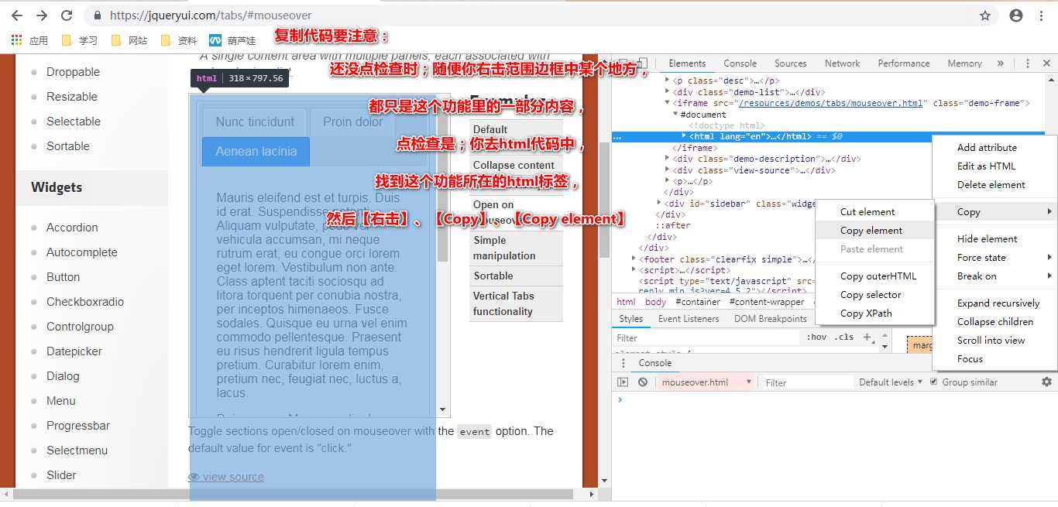Collapse the iframe demo-frame node
This screenshot has width=1058, height=507.
668,103
